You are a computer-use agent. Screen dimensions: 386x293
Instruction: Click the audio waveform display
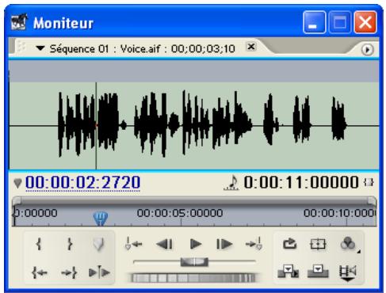click(x=194, y=126)
